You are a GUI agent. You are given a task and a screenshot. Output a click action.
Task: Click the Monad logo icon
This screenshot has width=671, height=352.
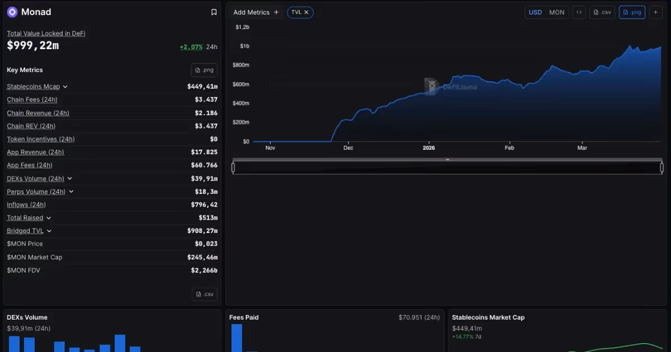coord(12,12)
